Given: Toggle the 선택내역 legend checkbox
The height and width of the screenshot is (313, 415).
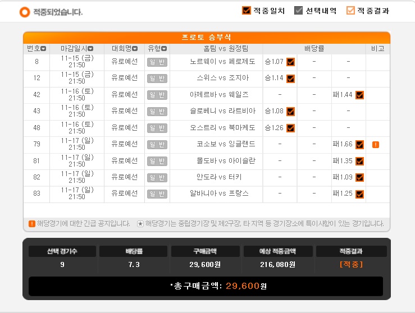Looking at the screenshot, I should (x=298, y=10).
